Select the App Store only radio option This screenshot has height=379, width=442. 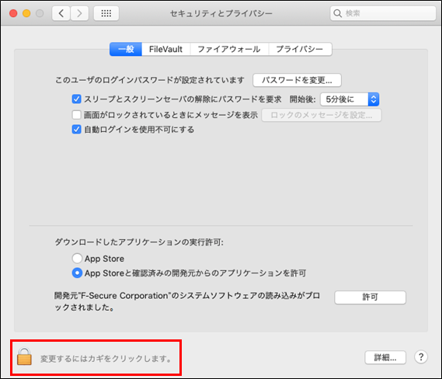click(x=77, y=259)
